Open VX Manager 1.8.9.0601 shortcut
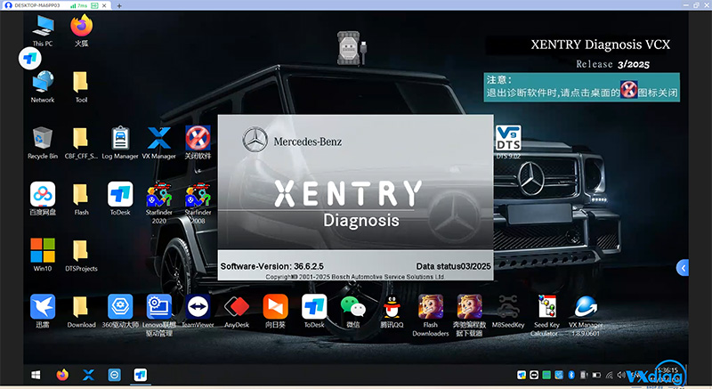Viewport: 712px width, 389px height. [x=586, y=315]
